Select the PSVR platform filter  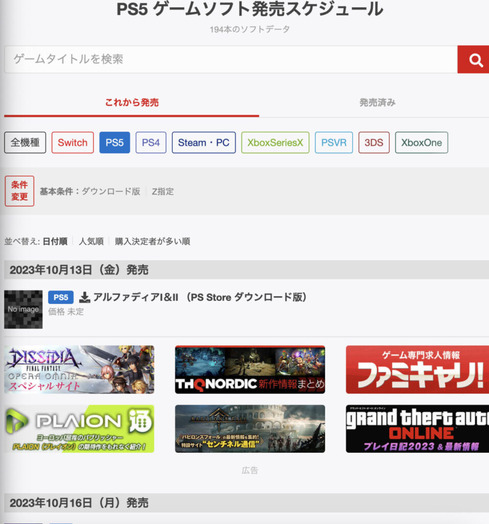pyautogui.click(x=334, y=143)
